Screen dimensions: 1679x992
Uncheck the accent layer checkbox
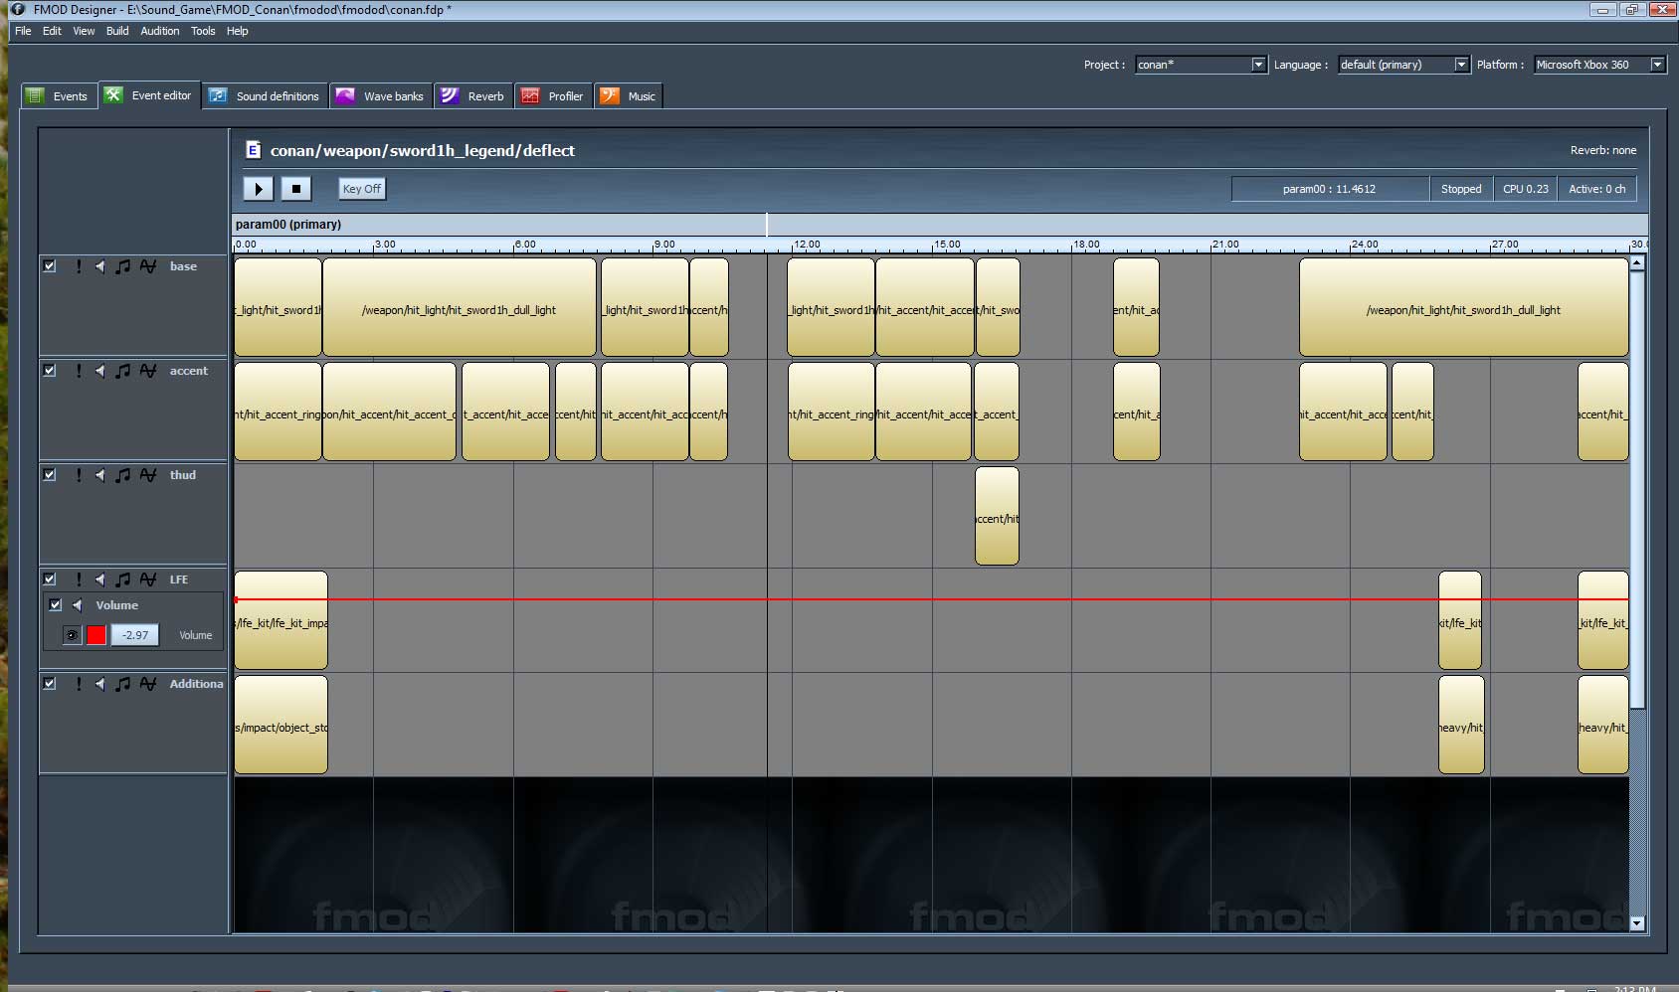pos(49,371)
